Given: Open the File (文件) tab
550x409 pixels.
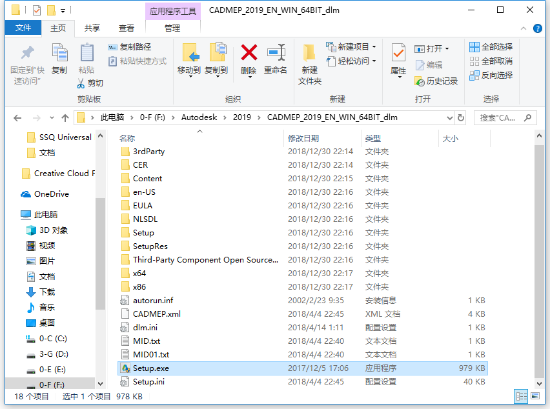Looking at the screenshot, I should (23, 28).
